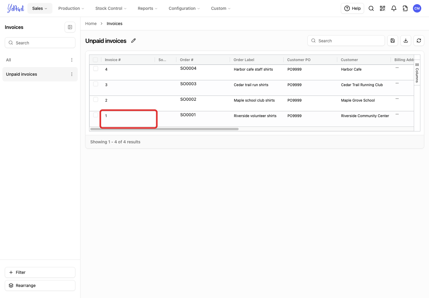Click invoice number 2 cell

point(128,103)
